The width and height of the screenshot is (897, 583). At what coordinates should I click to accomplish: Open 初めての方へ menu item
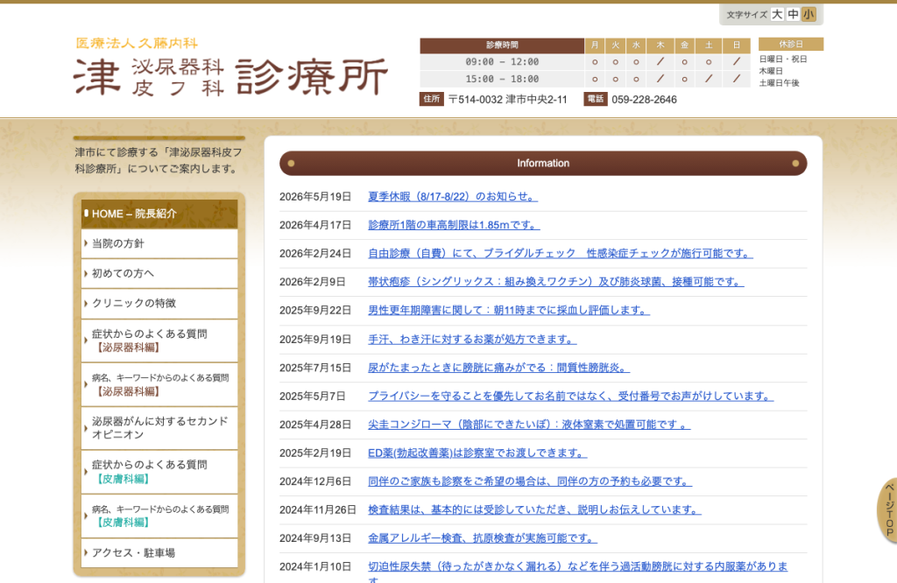pyautogui.click(x=159, y=273)
